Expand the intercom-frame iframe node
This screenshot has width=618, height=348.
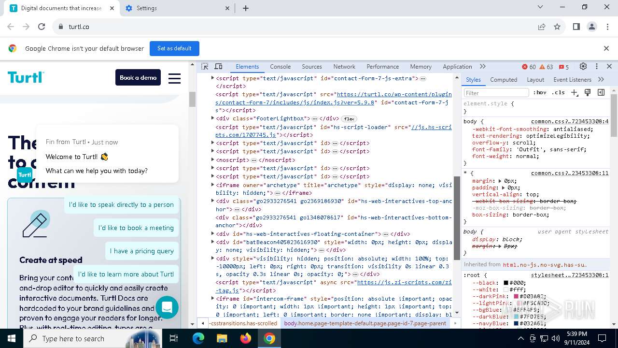(x=212, y=299)
